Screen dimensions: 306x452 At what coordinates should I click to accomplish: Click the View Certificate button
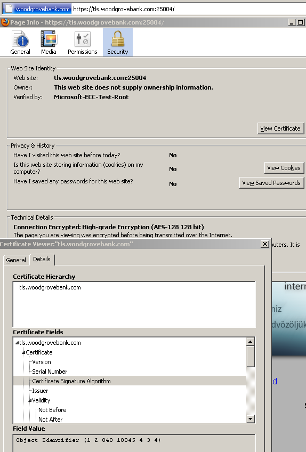click(x=280, y=128)
